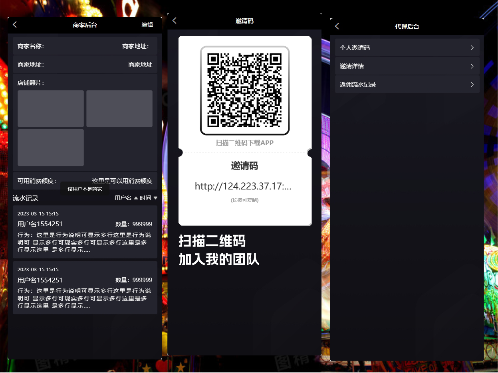The height and width of the screenshot is (373, 498).
Task: Click the chevron arrow beside 邀请详情
Action: click(x=472, y=66)
